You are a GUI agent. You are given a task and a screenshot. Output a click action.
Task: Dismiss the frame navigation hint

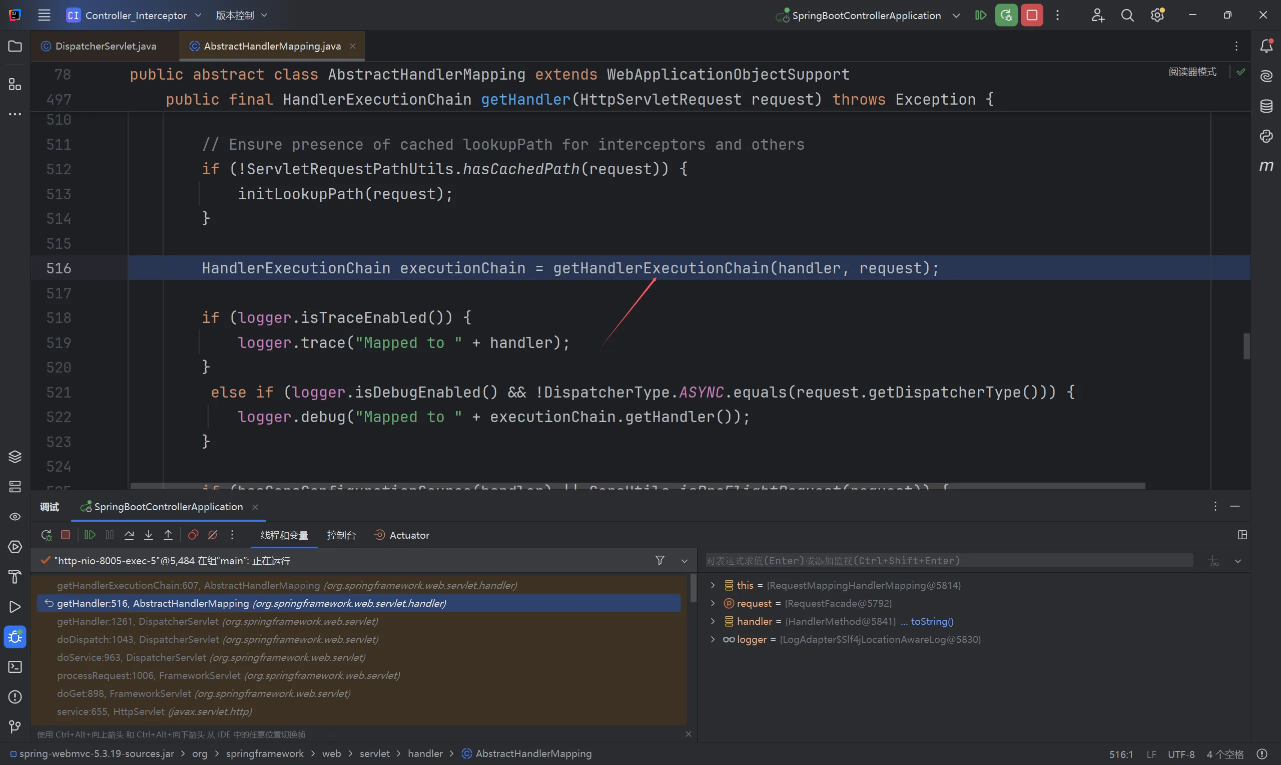[688, 734]
